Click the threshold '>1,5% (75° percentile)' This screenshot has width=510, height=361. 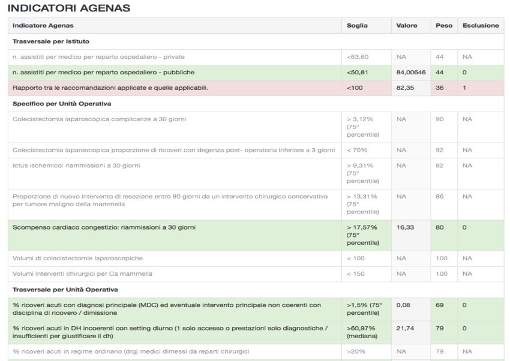click(x=364, y=309)
